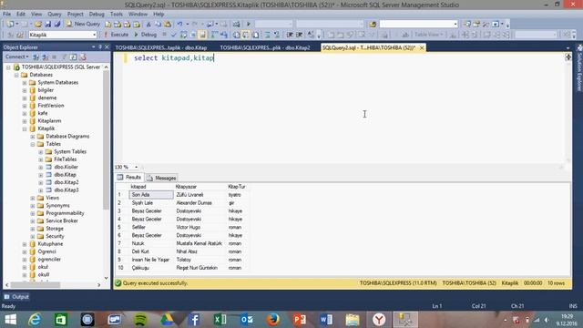583x328 pixels.
Task: Open the Query menu
Action: pyautogui.click(x=55, y=15)
